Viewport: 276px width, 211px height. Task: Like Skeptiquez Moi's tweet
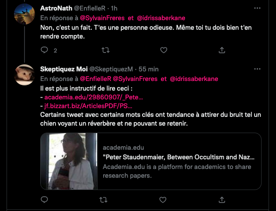(x=163, y=200)
